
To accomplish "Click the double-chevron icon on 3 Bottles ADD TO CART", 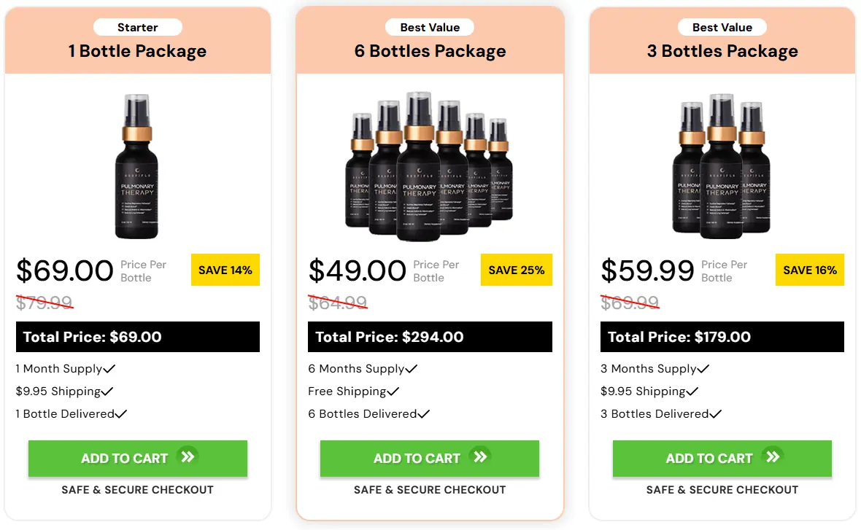I will click(x=773, y=459).
